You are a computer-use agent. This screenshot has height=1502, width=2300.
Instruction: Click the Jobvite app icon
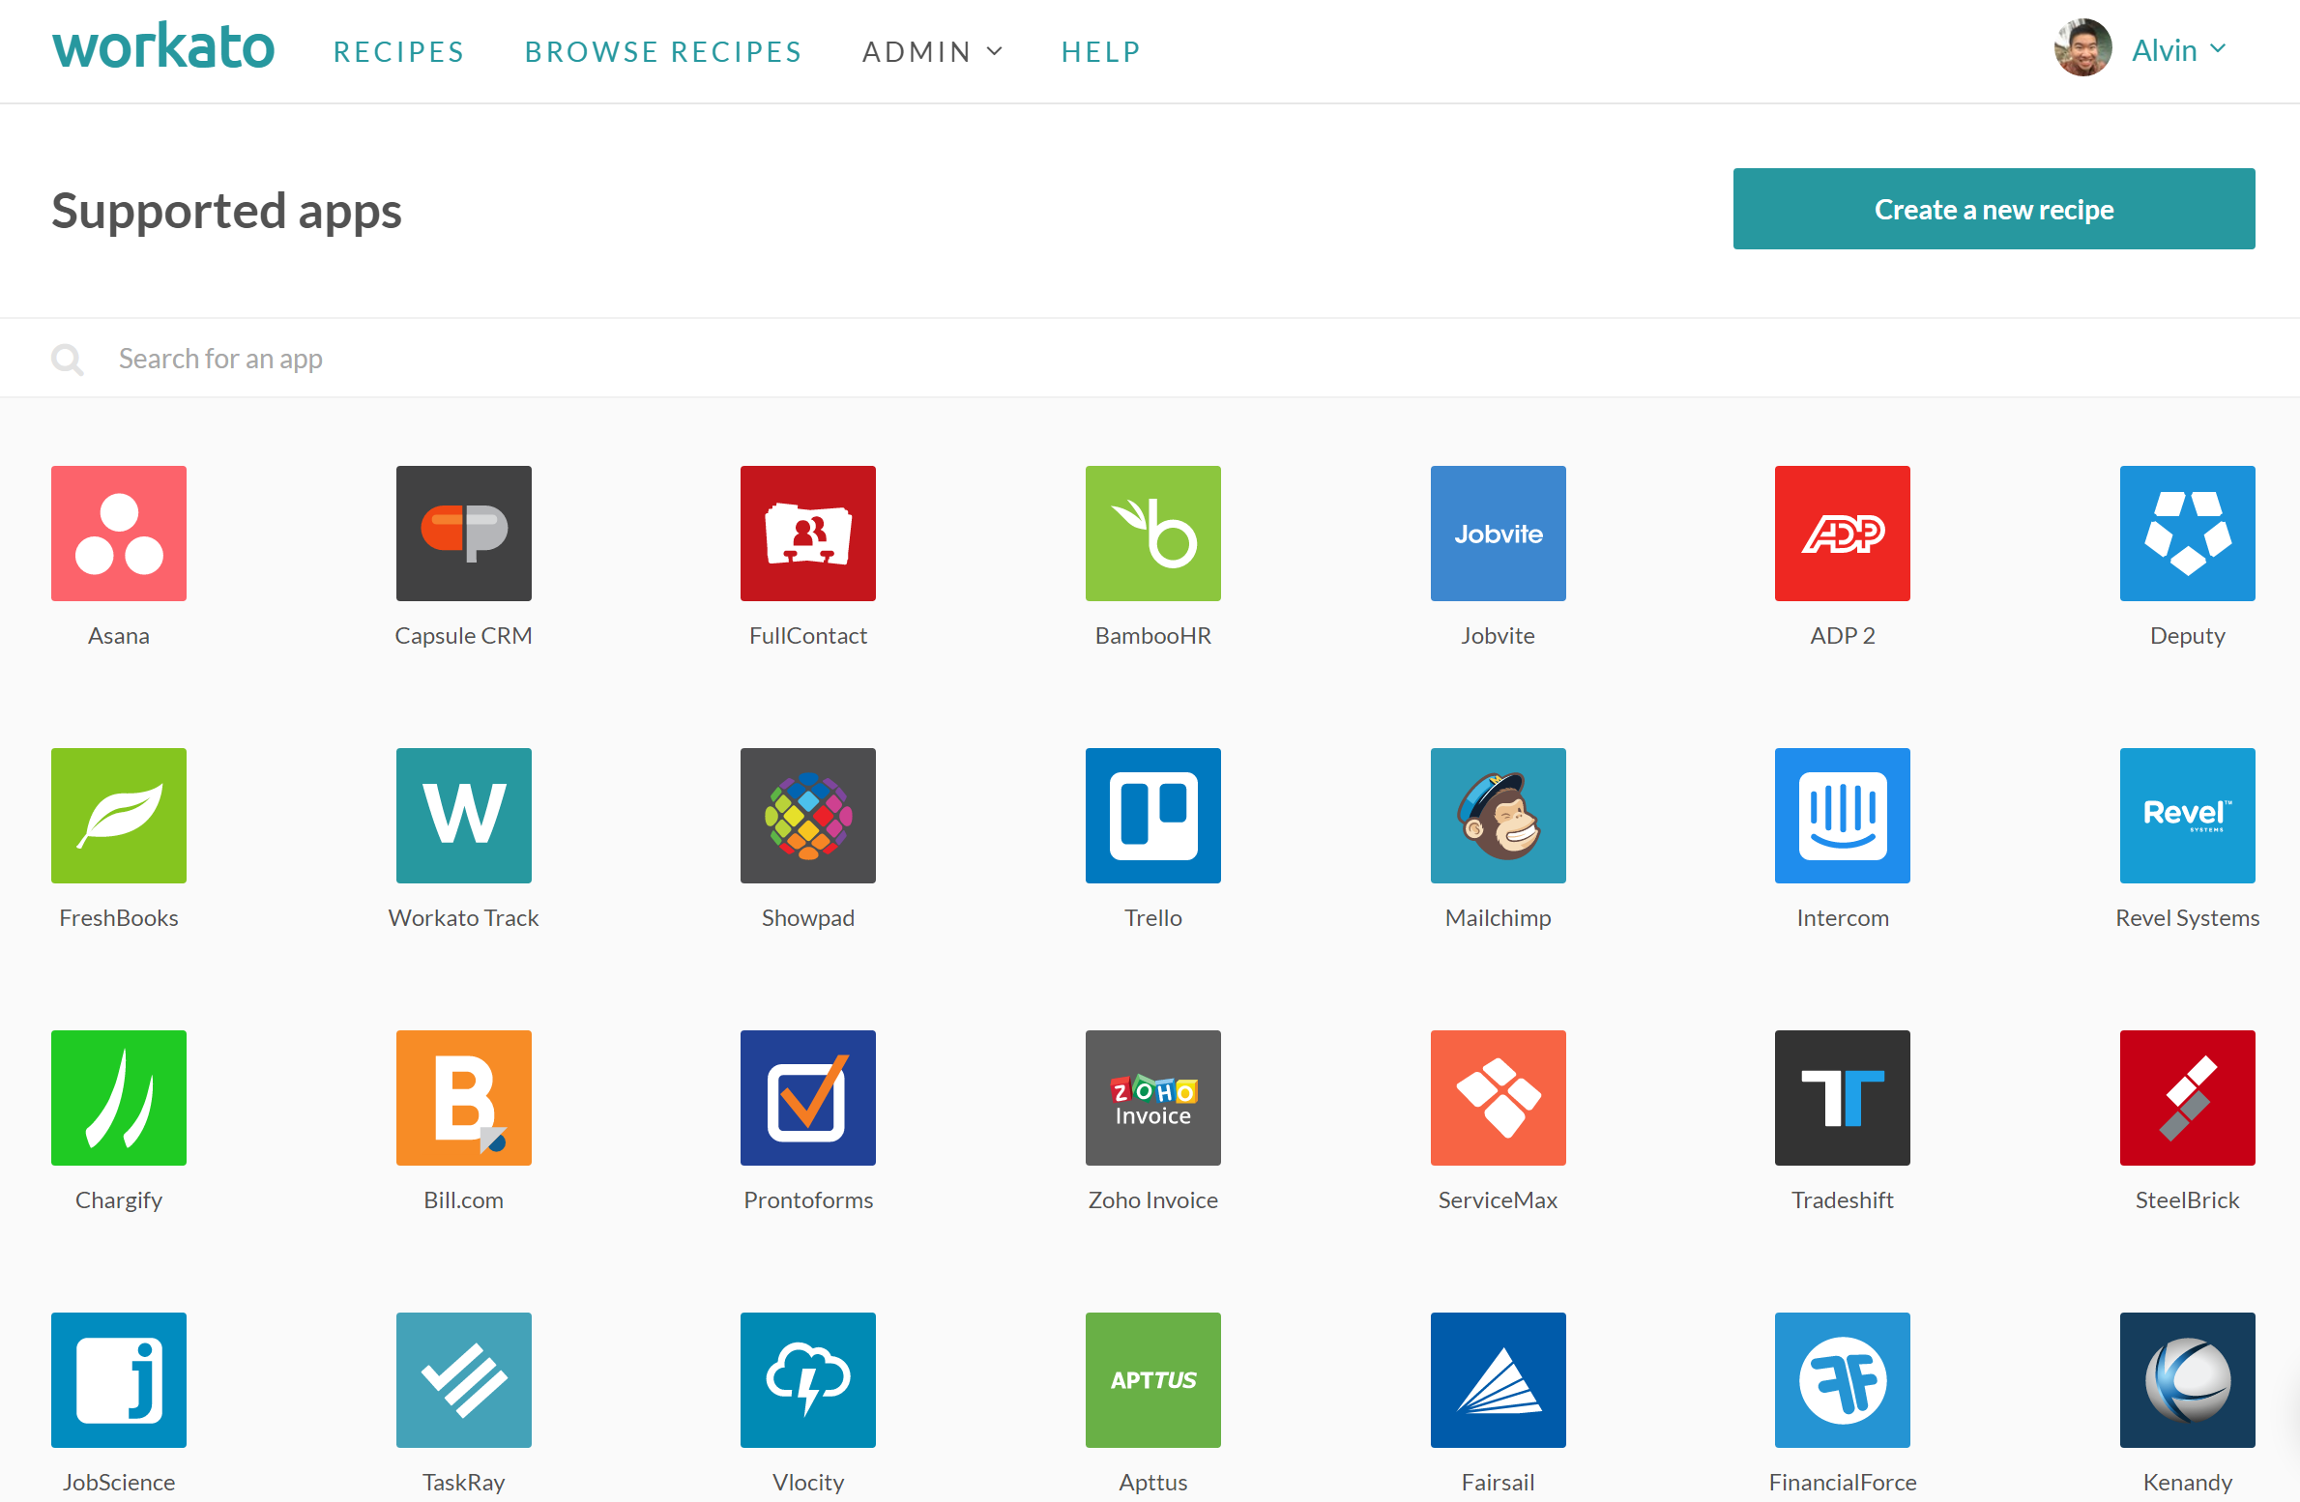pyautogui.click(x=1499, y=534)
